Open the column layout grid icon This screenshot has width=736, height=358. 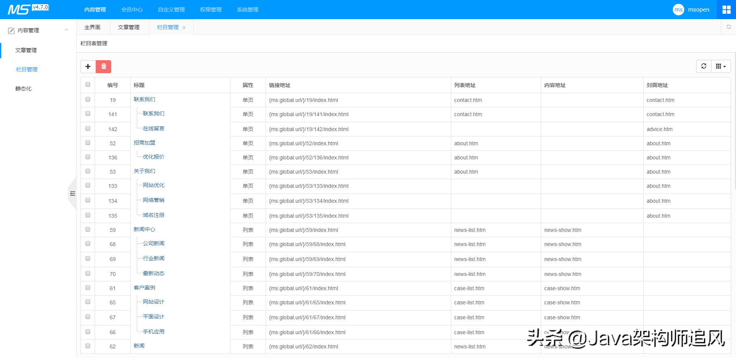pyautogui.click(x=718, y=66)
